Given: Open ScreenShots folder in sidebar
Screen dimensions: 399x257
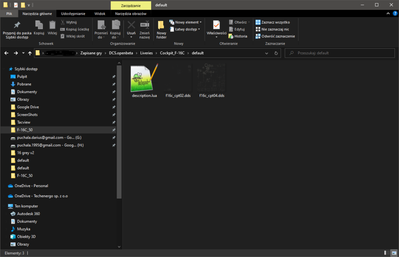Looking at the screenshot, I should pyautogui.click(x=27, y=115).
